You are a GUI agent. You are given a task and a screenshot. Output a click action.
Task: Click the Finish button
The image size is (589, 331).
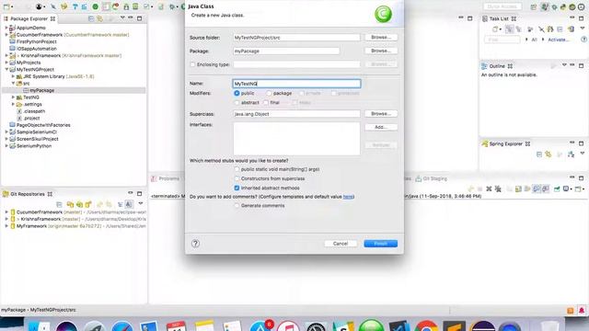[380, 244]
